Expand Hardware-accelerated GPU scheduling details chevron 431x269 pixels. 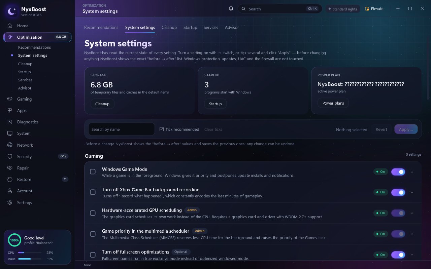(x=412, y=213)
